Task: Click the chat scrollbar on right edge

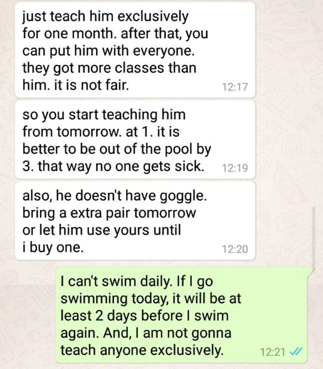Action: (x=313, y=238)
